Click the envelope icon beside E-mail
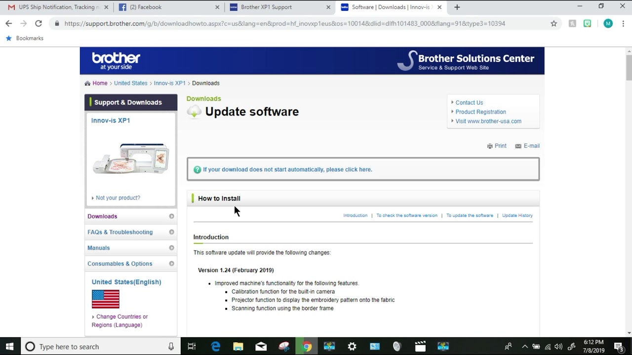 [518, 146]
